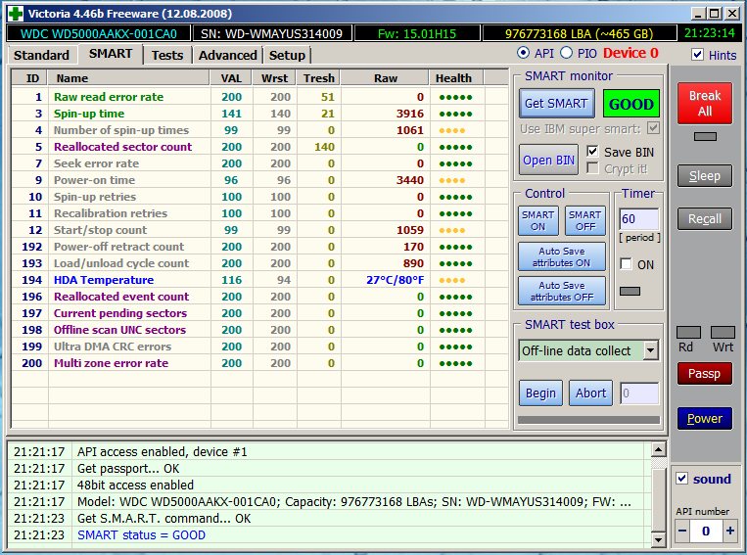The image size is (747, 555).
Task: Click the API number minus button
Action: [683, 530]
